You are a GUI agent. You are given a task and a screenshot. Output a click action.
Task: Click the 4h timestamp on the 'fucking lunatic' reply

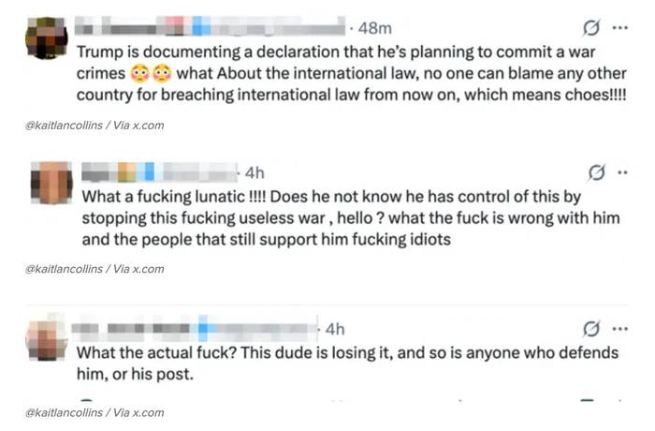(255, 172)
